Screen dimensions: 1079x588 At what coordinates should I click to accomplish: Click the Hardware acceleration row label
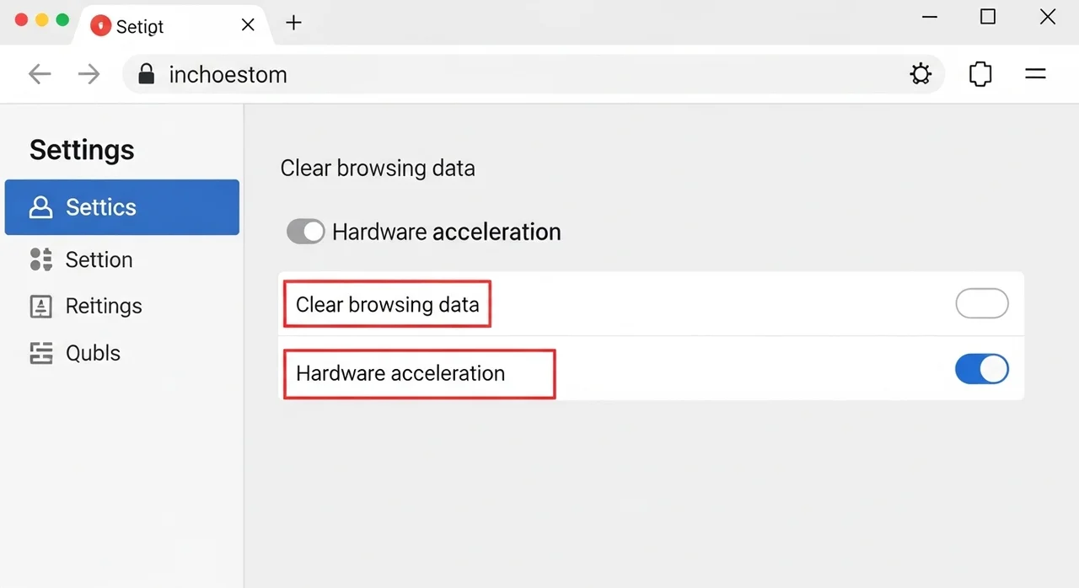pos(400,373)
